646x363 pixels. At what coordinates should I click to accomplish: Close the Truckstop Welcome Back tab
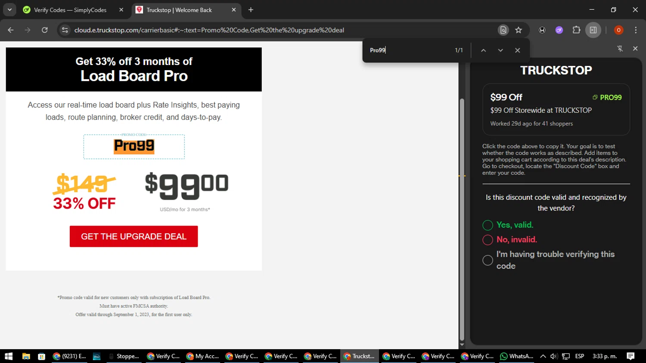(233, 10)
